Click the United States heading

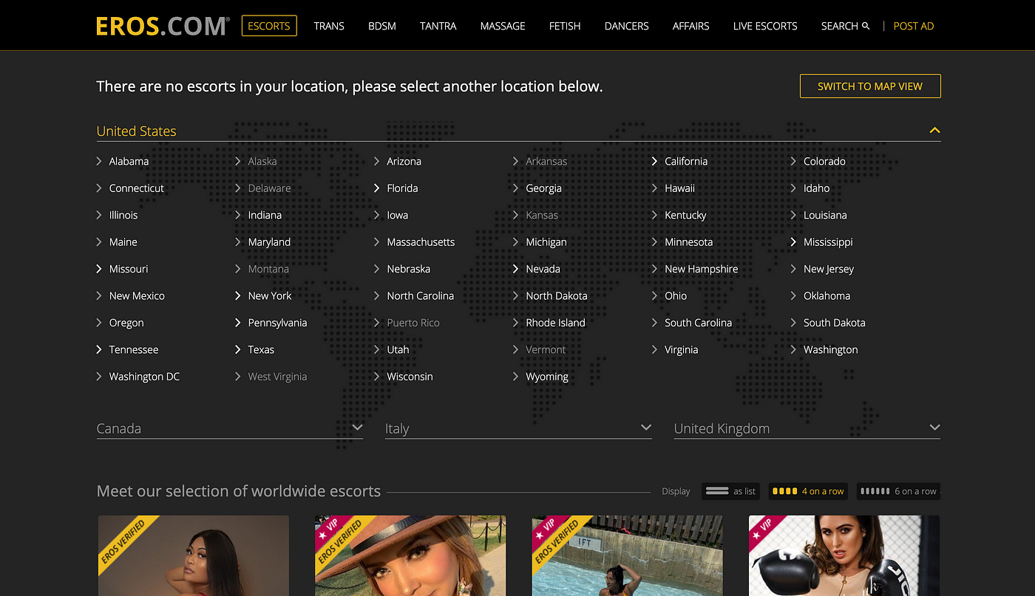tap(137, 131)
